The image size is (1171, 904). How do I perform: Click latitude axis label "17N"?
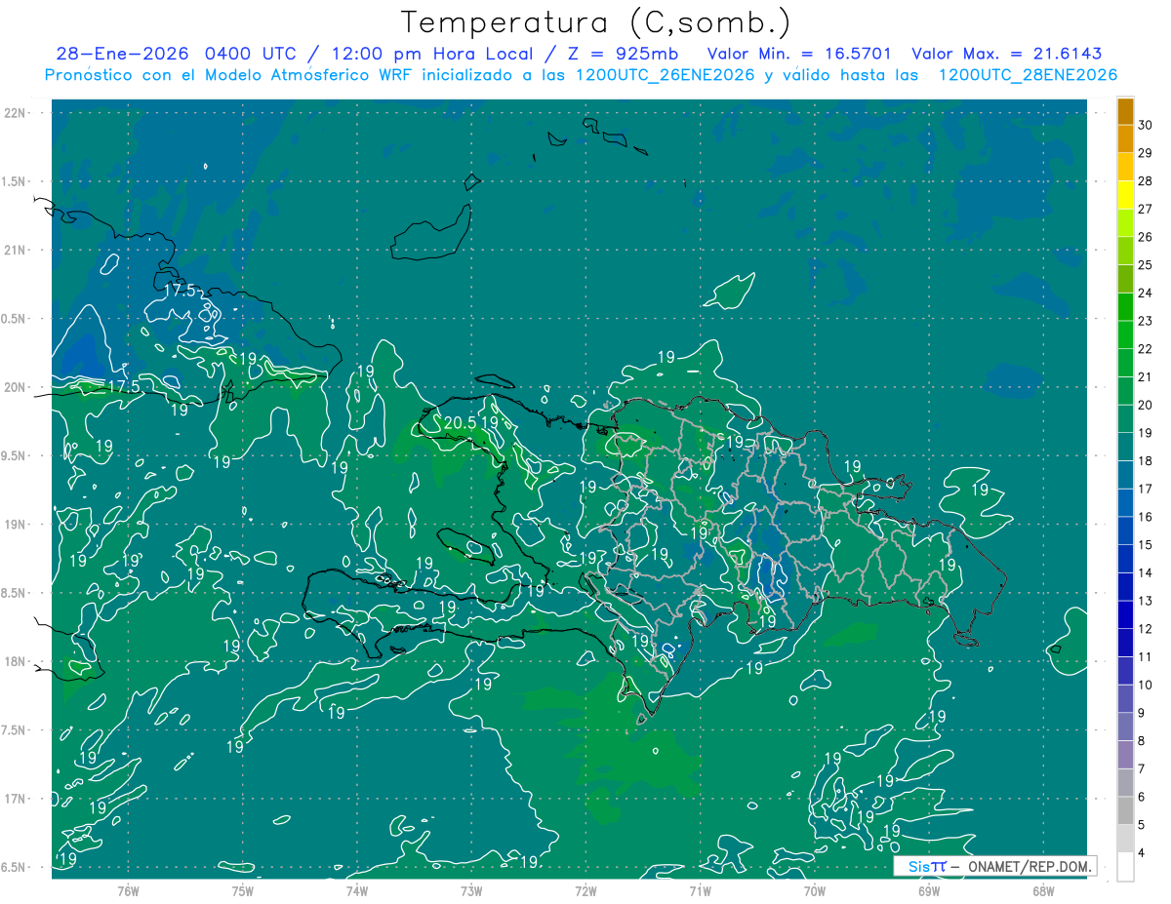17,799
